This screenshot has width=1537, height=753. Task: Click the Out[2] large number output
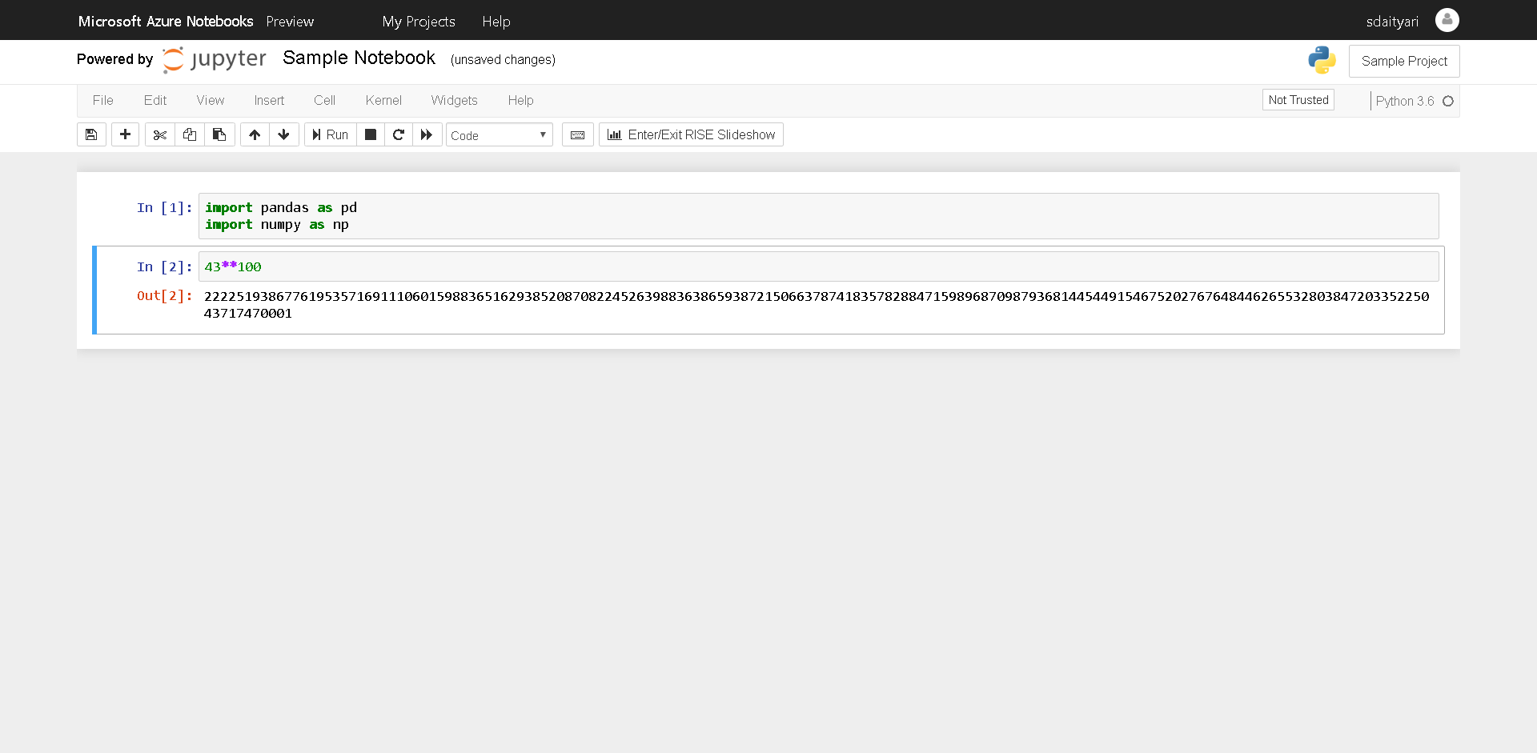[x=817, y=305]
